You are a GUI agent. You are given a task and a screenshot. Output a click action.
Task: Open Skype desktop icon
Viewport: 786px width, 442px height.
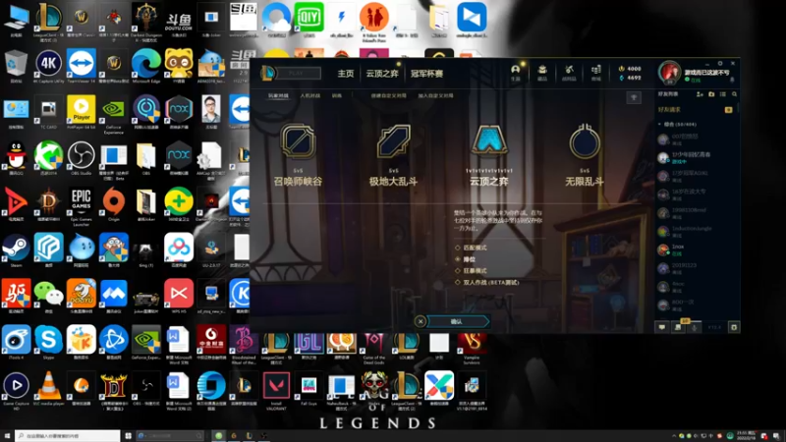click(x=48, y=343)
